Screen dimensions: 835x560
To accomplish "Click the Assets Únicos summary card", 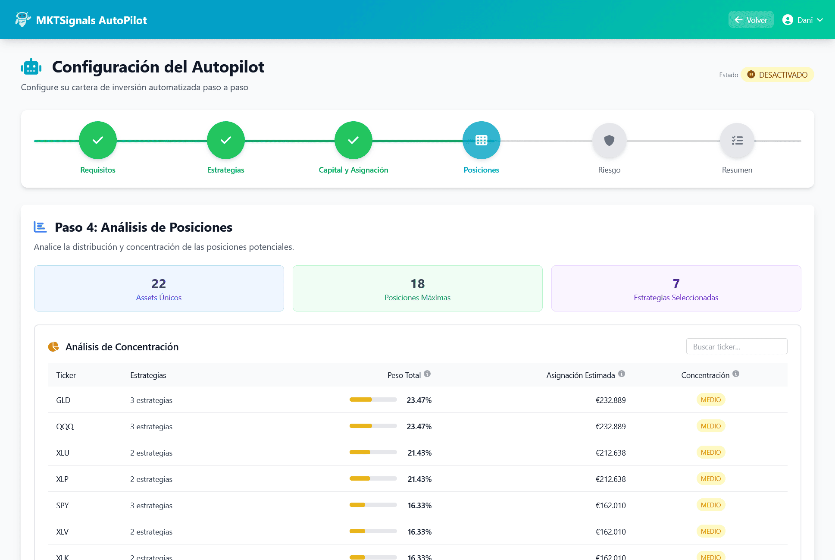I will (159, 288).
